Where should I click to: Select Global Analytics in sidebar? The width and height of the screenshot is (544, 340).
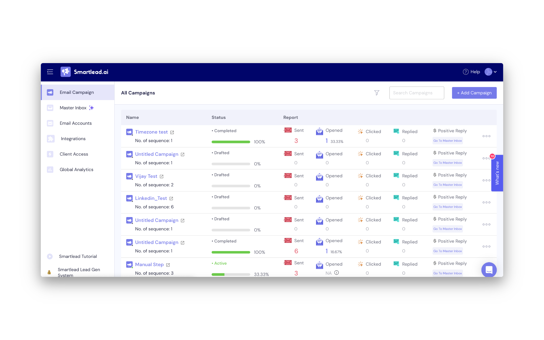click(76, 169)
